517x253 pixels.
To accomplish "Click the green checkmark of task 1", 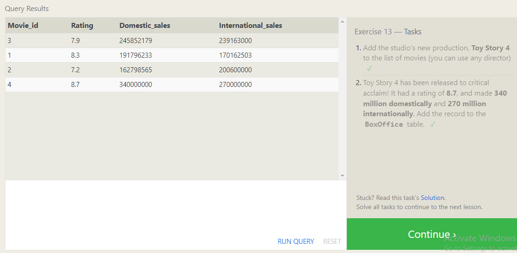I will pos(369,69).
